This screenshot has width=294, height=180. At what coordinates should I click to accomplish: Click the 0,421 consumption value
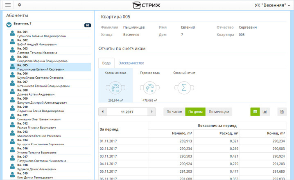pyautogui.click(x=234, y=156)
